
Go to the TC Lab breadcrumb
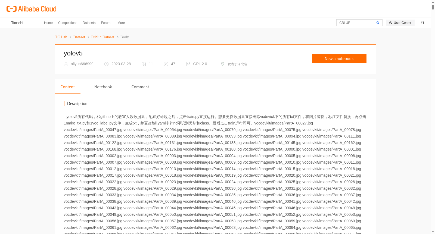click(61, 37)
